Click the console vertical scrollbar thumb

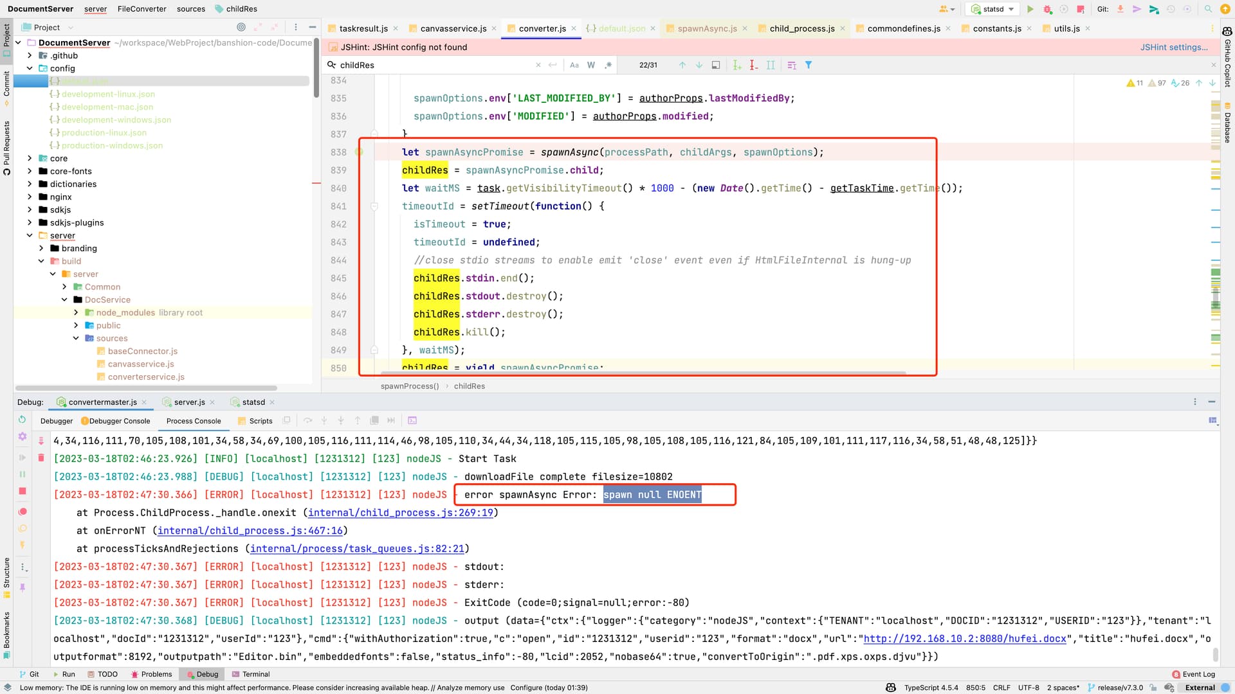[1215, 654]
